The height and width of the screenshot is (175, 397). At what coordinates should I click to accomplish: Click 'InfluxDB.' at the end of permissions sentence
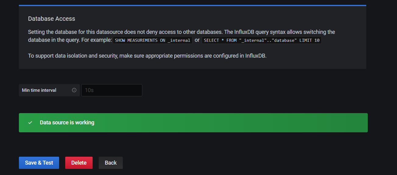[x=256, y=56]
